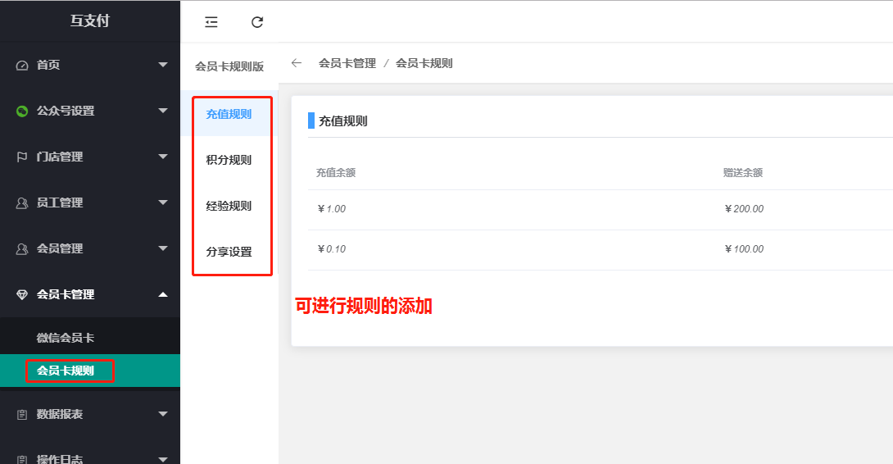Open the 首页 sidebar menu
Screen dimensions: 893x464
click(90, 65)
